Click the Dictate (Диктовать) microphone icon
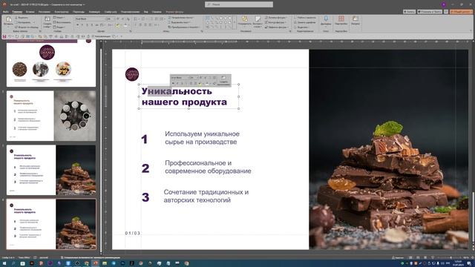 point(326,19)
